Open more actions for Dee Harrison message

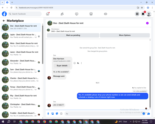click(81, 63)
